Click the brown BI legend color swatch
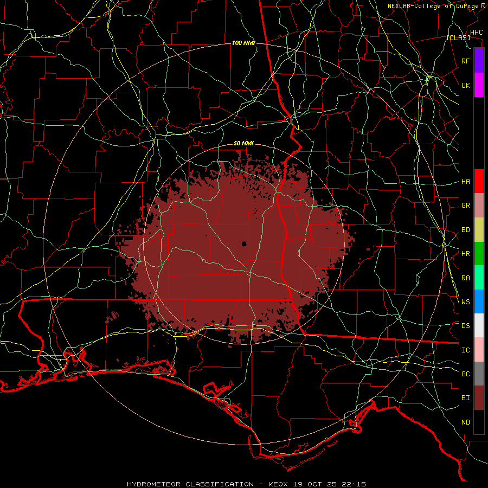The height and width of the screenshot is (488, 488). tap(479, 398)
